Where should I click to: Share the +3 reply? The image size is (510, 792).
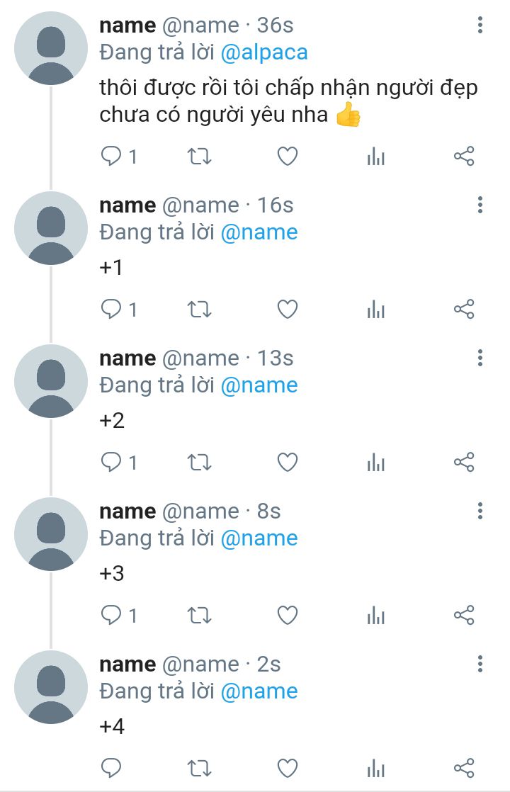(463, 615)
